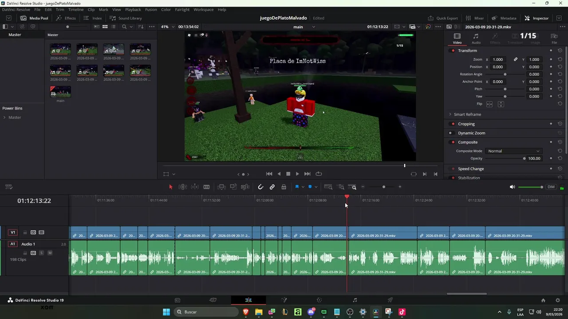
Task: Add a blue marker on timeline
Action: pyautogui.click(x=310, y=187)
